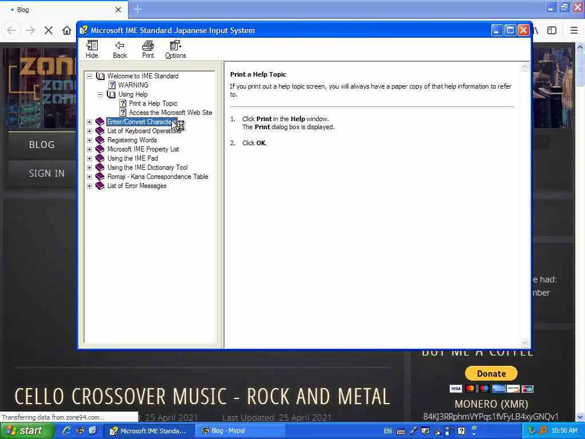Expand Enter/Convert Characters book
This screenshot has height=439, width=585.
90,122
